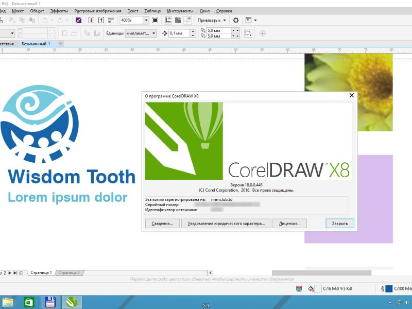
Task: Switch to the Страница 2 page tab
Action: click(x=69, y=273)
